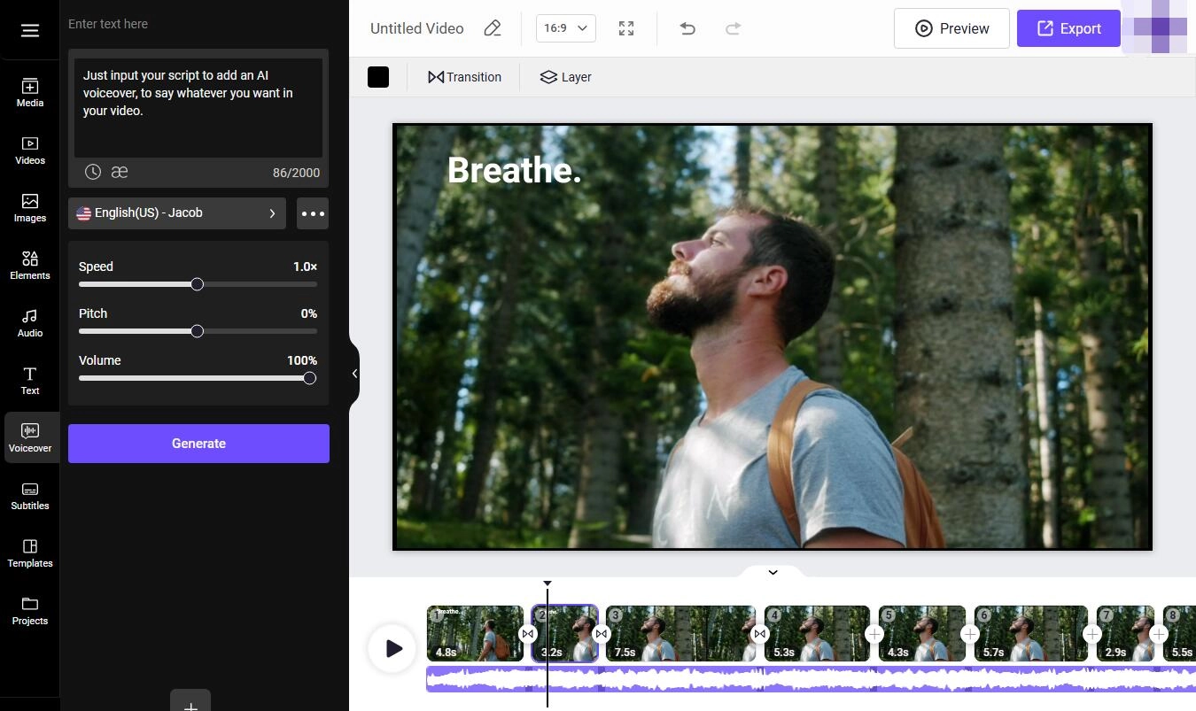Click transition icon between clips 1 and 2
Image resolution: width=1196 pixels, height=711 pixels.
click(528, 634)
